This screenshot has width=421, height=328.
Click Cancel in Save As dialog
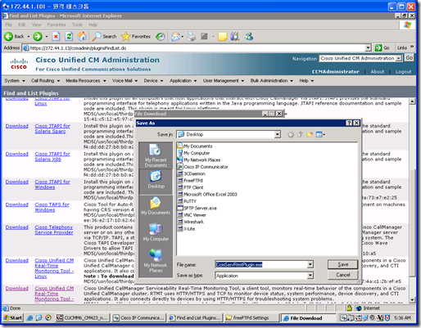coord(343,275)
